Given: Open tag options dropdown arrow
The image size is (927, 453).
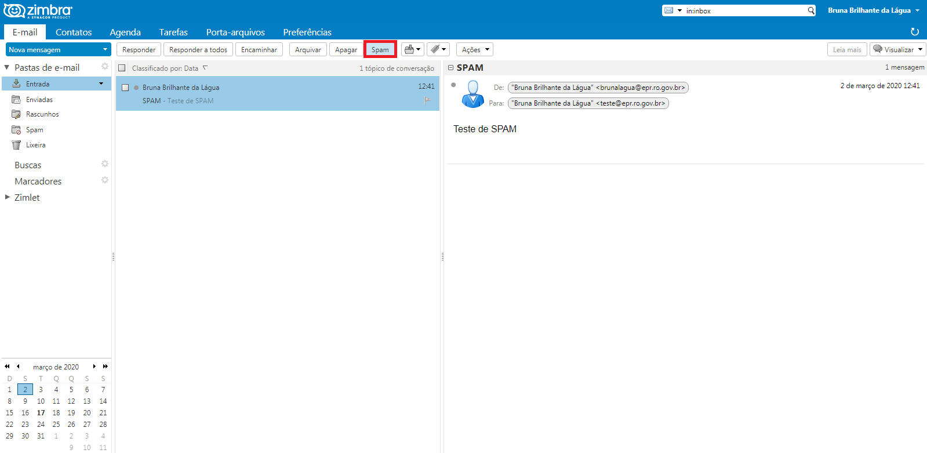Looking at the screenshot, I should [x=444, y=49].
